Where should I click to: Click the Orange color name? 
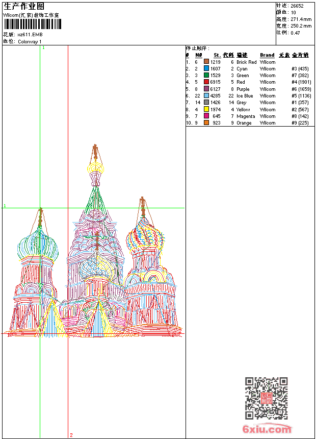pos(244,123)
